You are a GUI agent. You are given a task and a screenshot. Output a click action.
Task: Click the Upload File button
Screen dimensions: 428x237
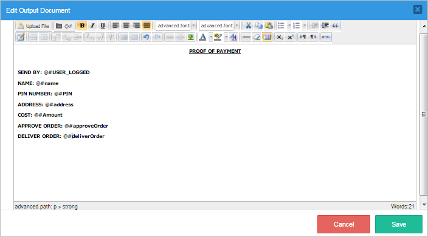tap(33, 26)
